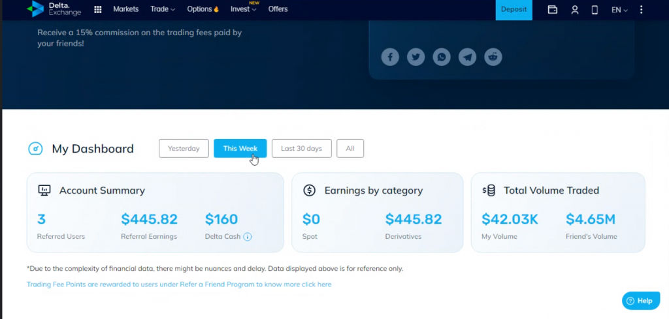
Task: Select the All time filter
Action: (x=350, y=148)
